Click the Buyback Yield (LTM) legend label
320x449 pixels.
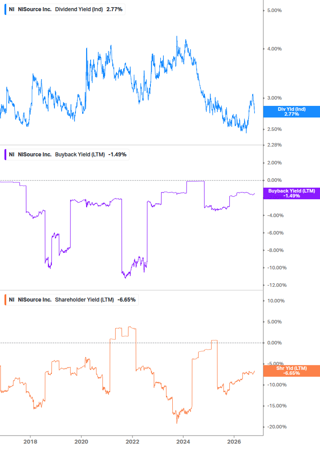tap(80, 155)
